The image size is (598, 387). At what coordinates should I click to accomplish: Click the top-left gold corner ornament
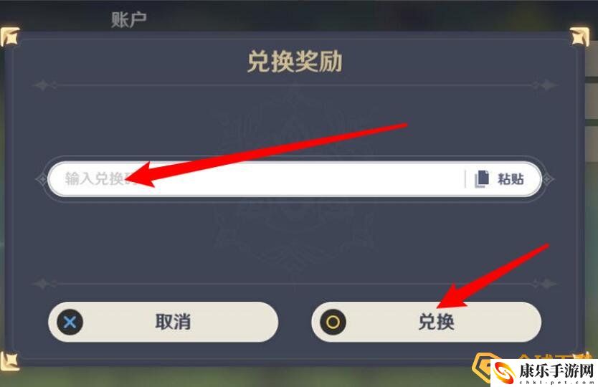(9, 37)
